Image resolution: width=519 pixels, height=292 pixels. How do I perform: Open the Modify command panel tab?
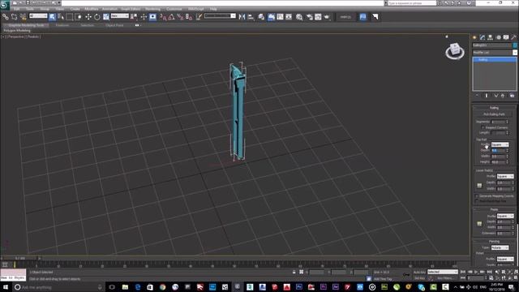click(483, 37)
